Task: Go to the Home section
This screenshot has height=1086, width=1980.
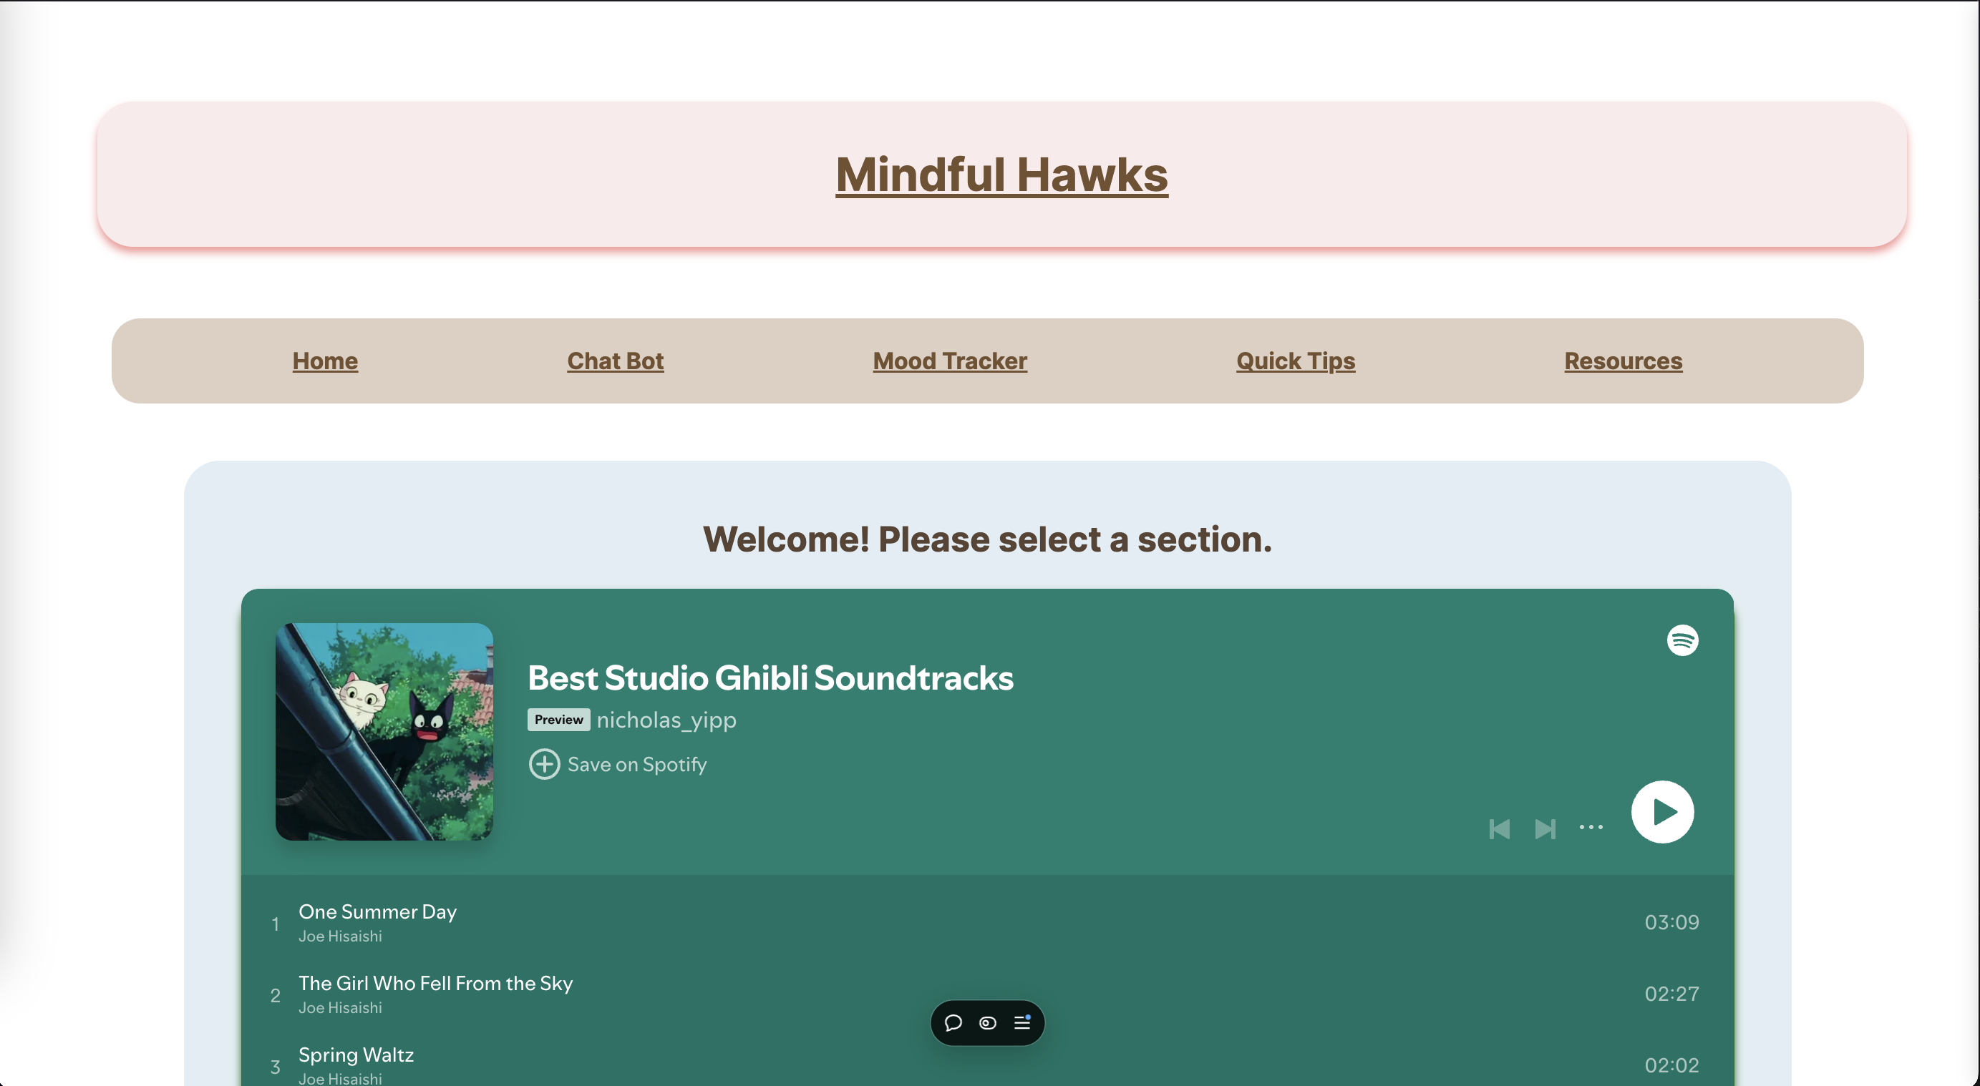Action: click(x=324, y=361)
